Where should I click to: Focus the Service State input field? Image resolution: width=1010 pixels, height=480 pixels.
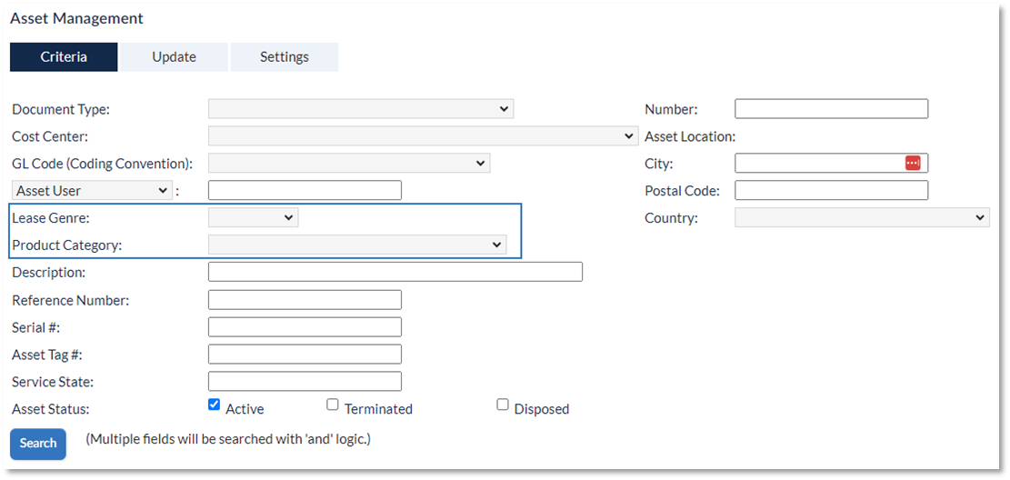pos(305,382)
